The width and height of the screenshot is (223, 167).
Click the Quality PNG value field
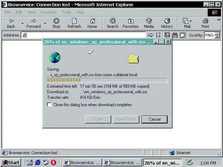(209, 35)
